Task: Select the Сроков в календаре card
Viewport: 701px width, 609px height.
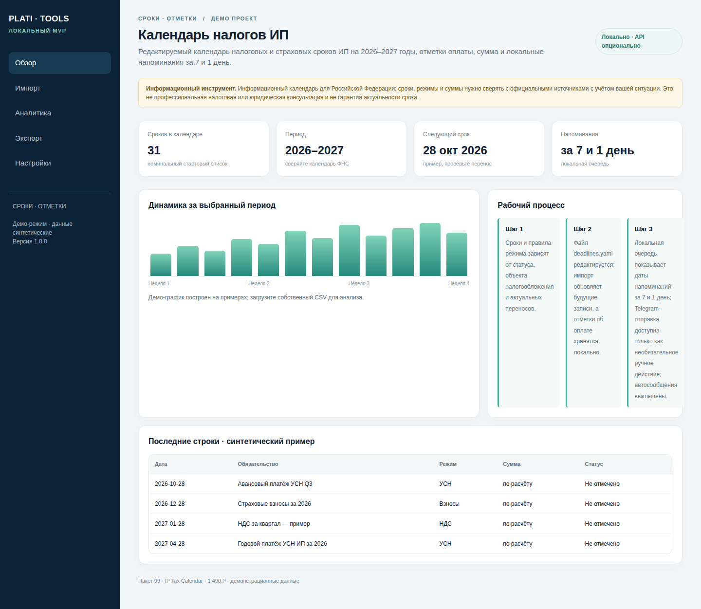Action: [x=203, y=149]
